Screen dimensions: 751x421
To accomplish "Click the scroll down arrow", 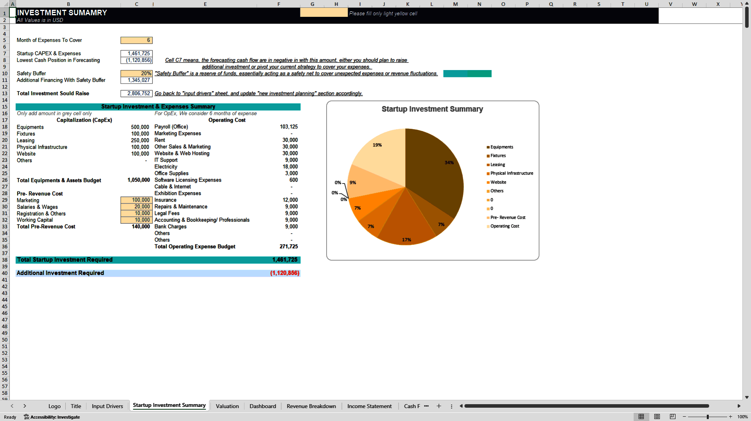I will (x=747, y=397).
